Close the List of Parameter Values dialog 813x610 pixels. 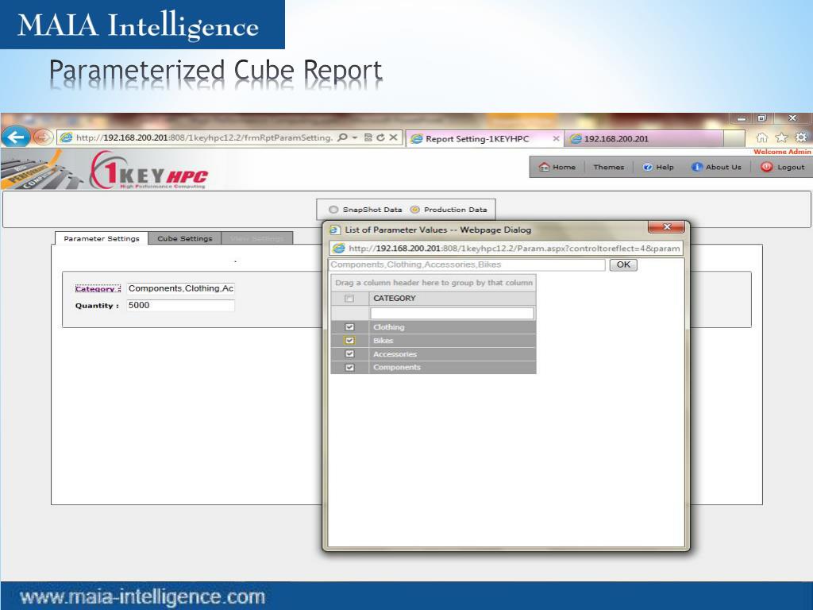pyautogui.click(x=667, y=227)
